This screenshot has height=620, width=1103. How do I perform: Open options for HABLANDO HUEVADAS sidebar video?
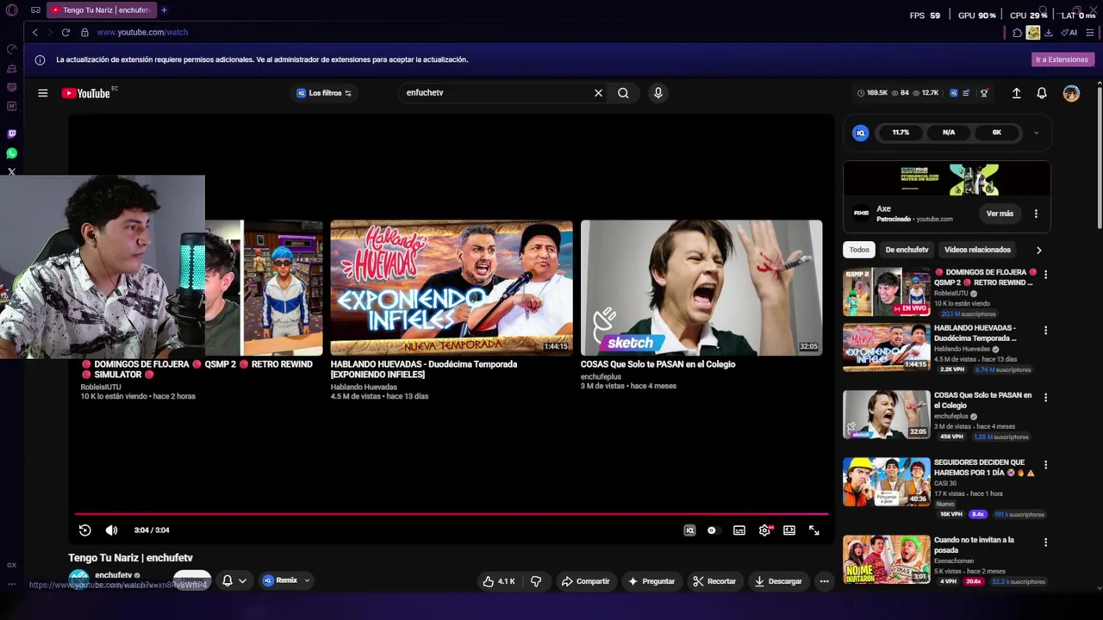1045,331
